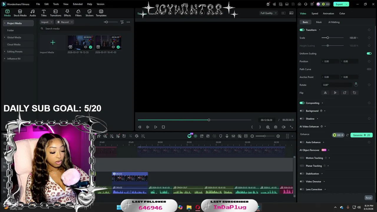Open the Tools menu
The width and height of the screenshot is (377, 212).
click(56, 4)
